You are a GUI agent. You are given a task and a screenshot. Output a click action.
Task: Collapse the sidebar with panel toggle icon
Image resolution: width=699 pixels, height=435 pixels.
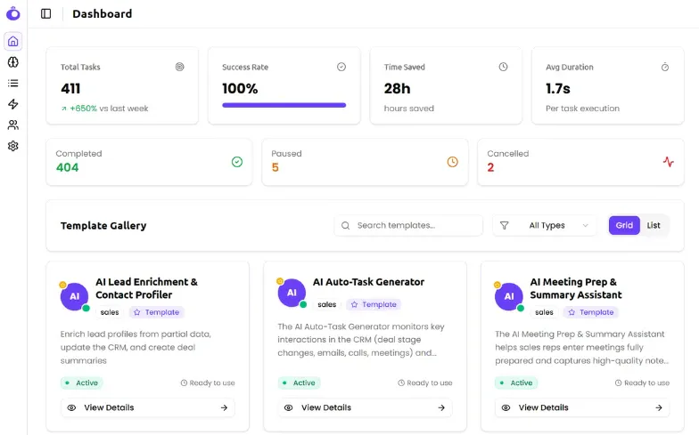pos(46,14)
